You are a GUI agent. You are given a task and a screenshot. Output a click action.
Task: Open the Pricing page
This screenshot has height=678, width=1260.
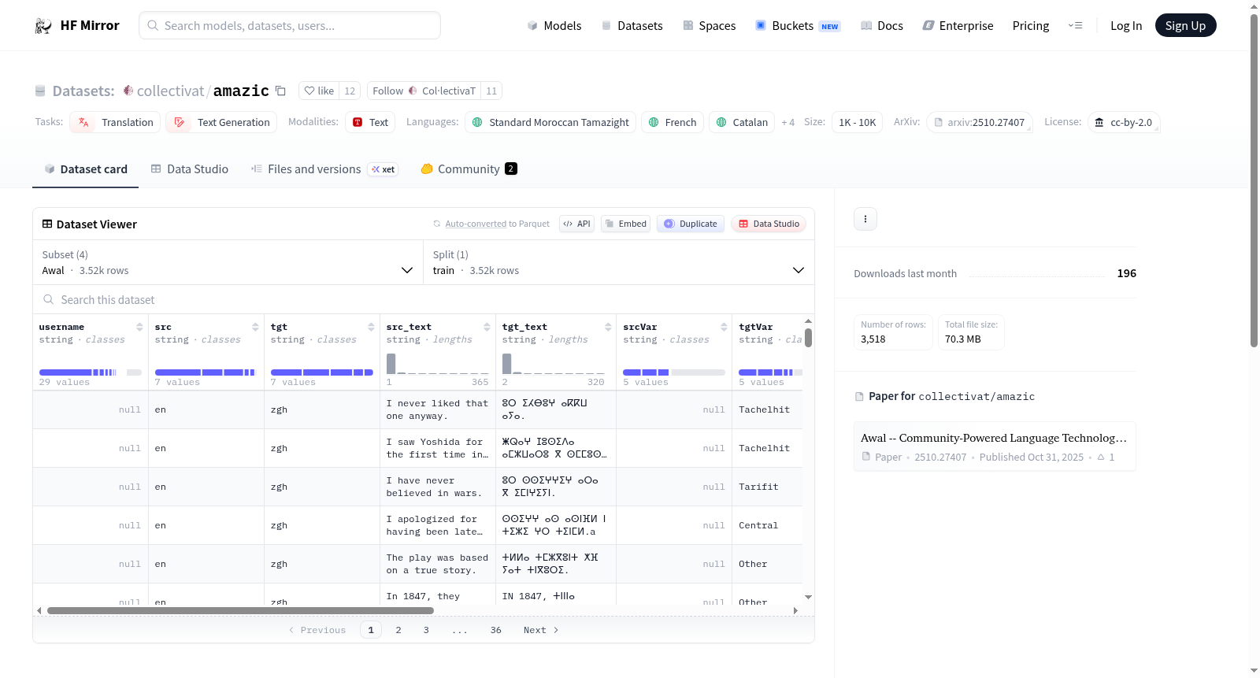pyautogui.click(x=1031, y=26)
